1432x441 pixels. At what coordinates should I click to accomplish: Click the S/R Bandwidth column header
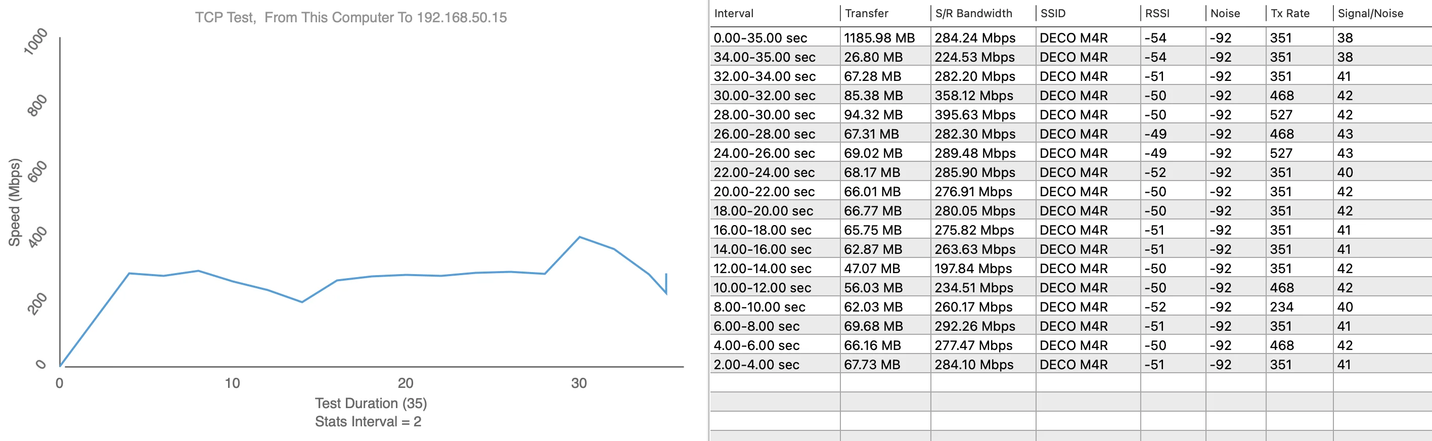[973, 13]
